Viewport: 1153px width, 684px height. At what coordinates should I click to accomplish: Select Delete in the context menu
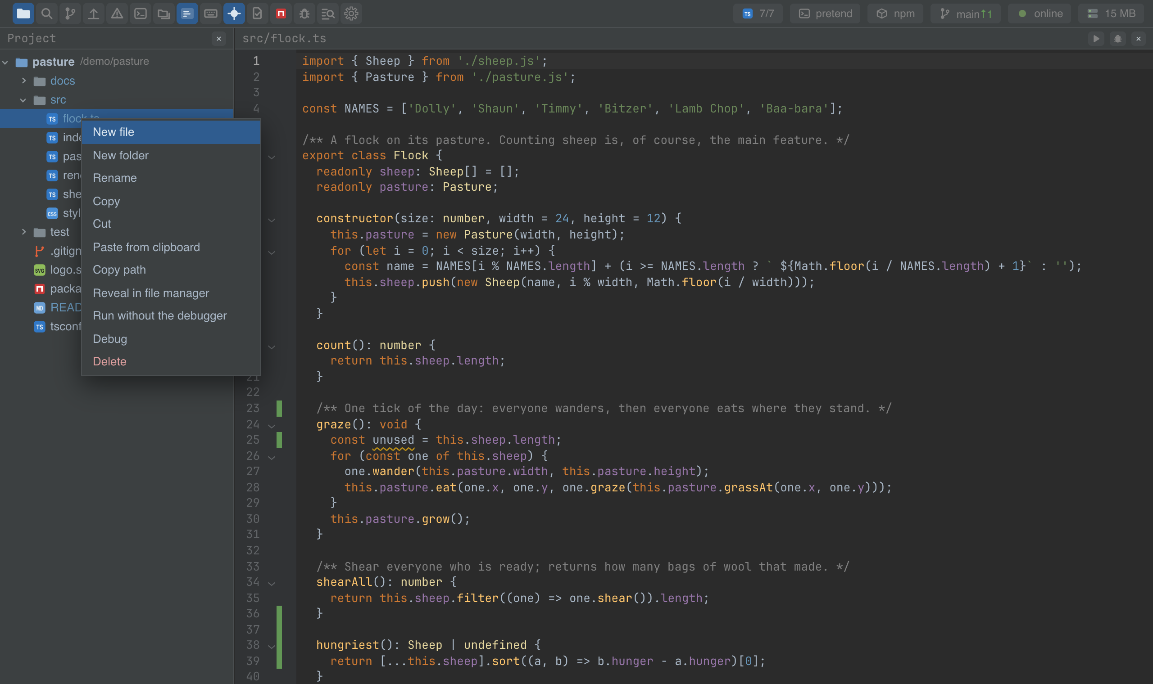171,362
